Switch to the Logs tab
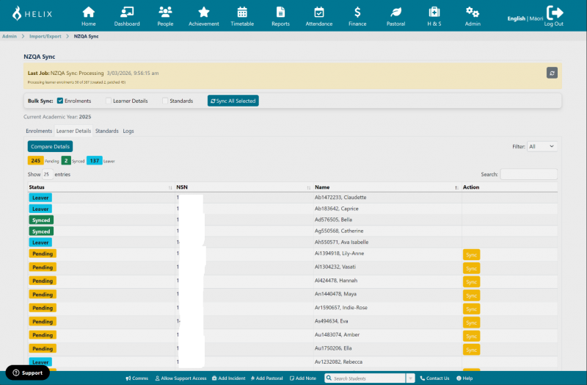The height and width of the screenshot is (385, 587). coord(128,131)
